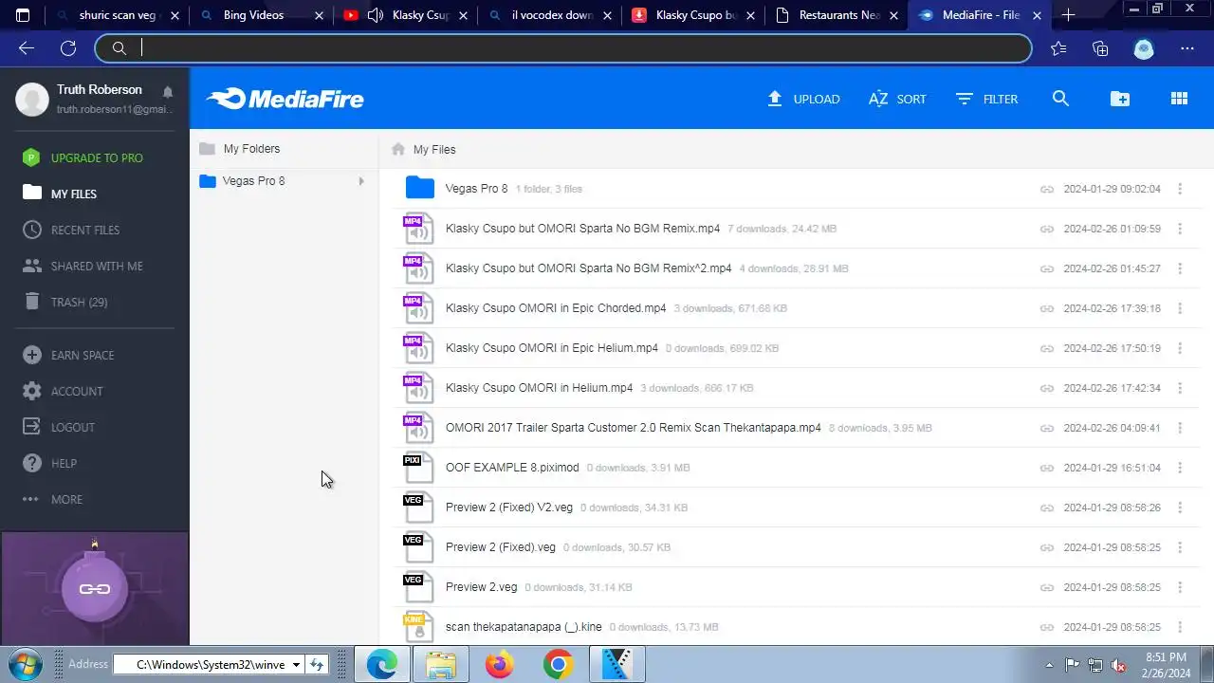Open Google Chrome from the taskbar

[x=558, y=665]
